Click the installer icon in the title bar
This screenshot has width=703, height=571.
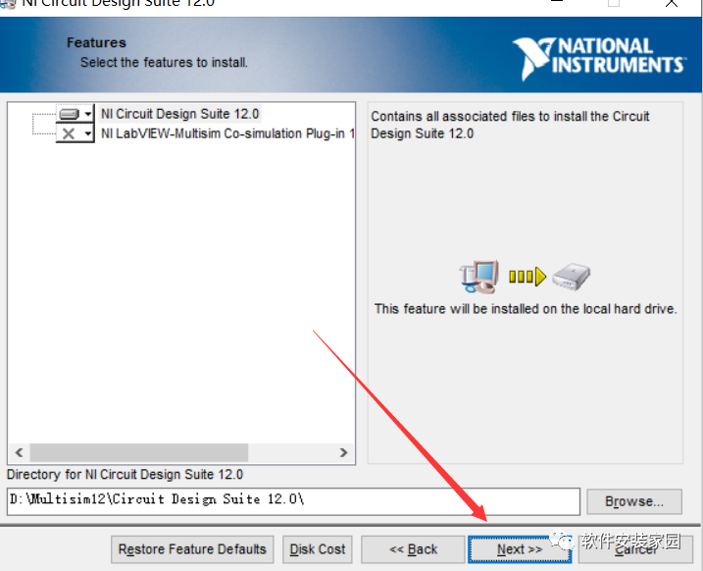pos(8,4)
